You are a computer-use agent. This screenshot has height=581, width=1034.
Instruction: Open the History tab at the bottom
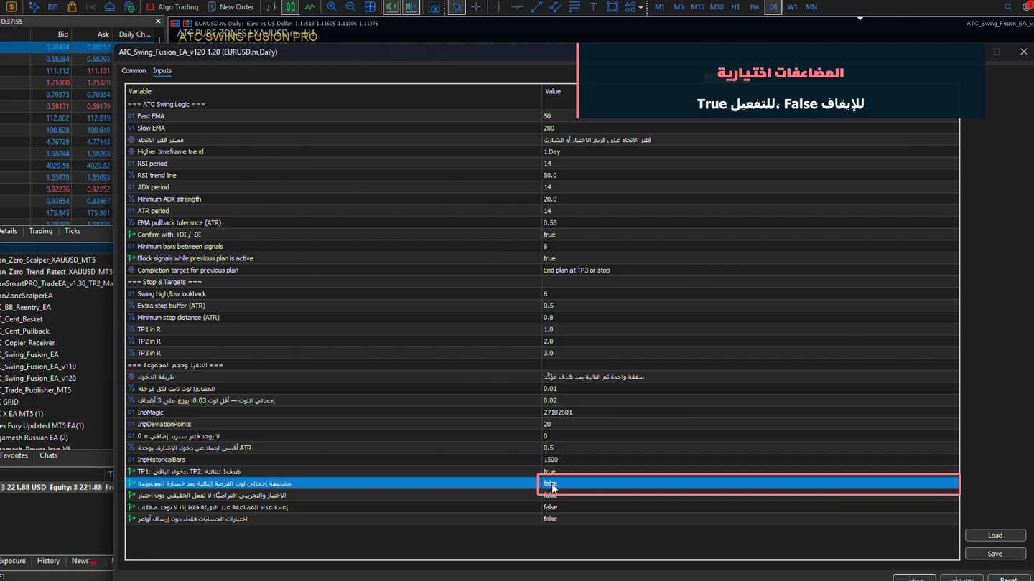point(48,561)
